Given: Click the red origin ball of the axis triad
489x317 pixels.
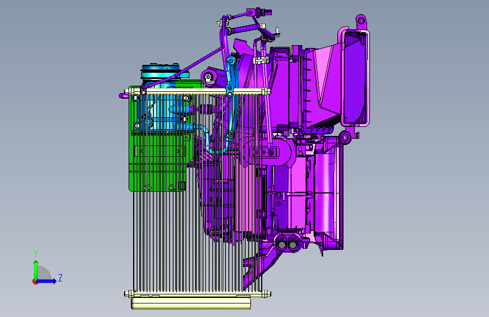Looking at the screenshot, I should pos(35,281).
